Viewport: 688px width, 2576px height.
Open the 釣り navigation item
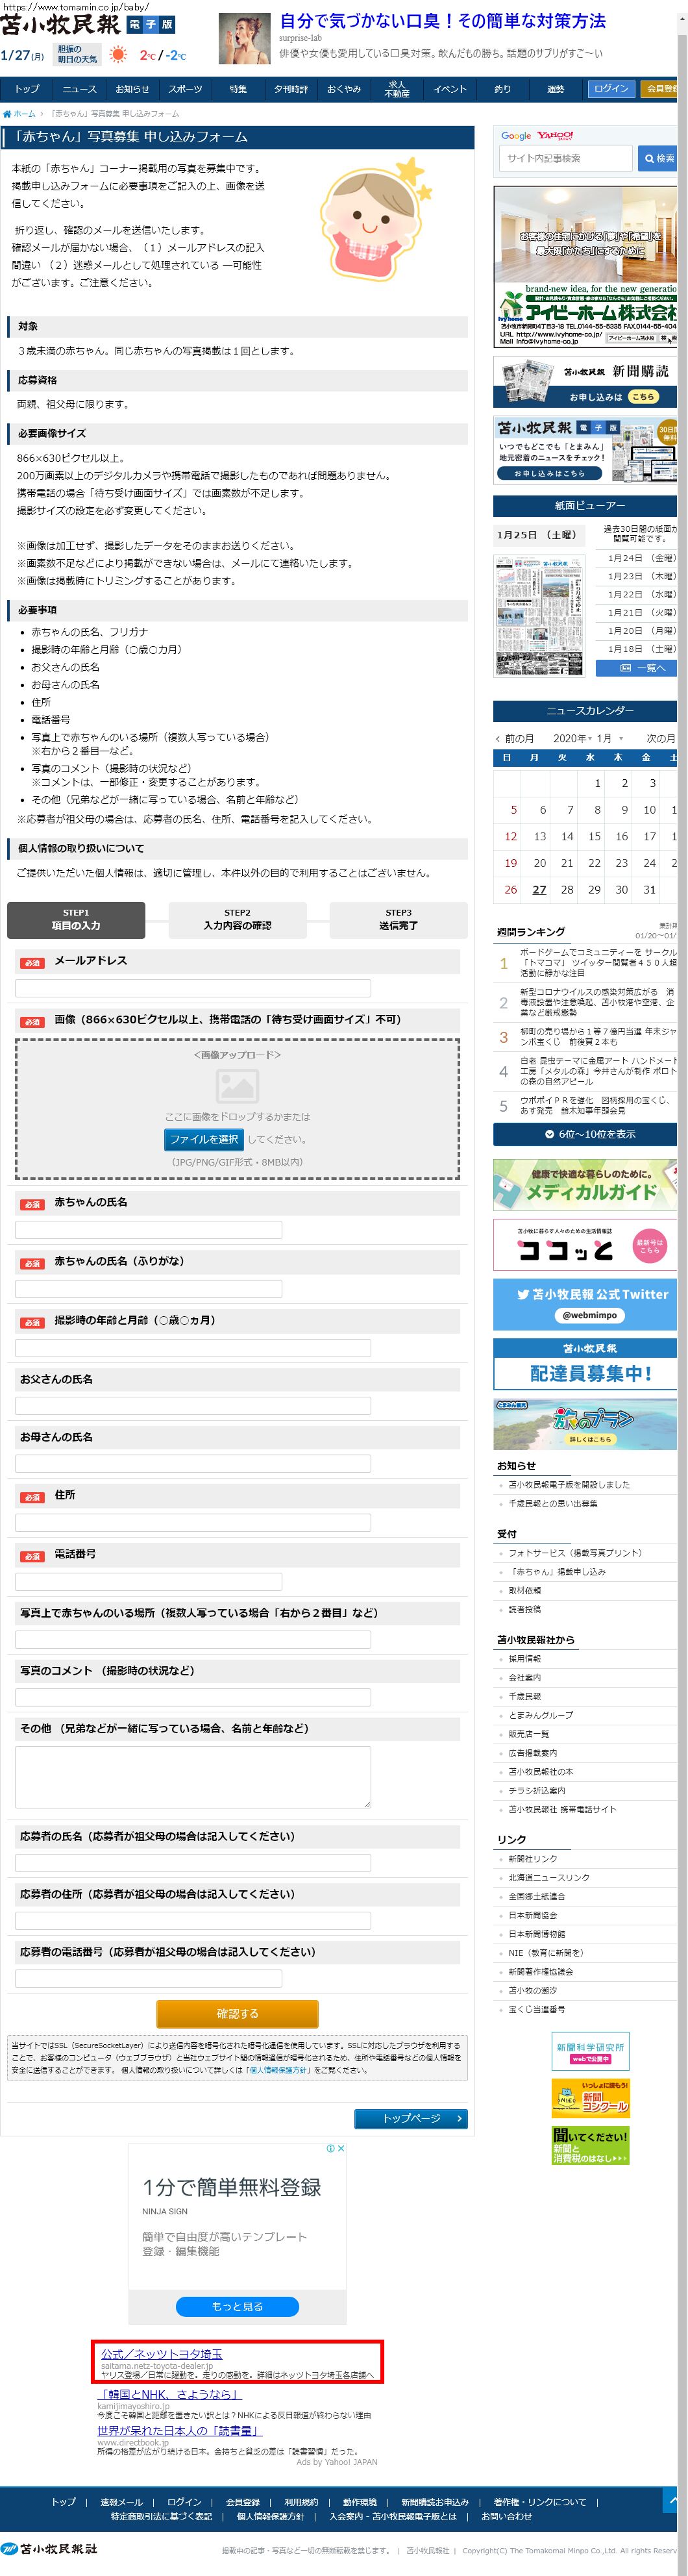click(502, 89)
